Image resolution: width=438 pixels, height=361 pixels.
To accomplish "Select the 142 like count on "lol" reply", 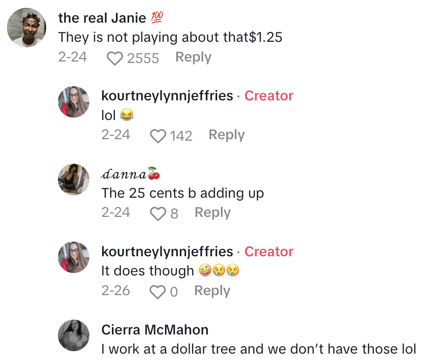I will [x=181, y=136].
